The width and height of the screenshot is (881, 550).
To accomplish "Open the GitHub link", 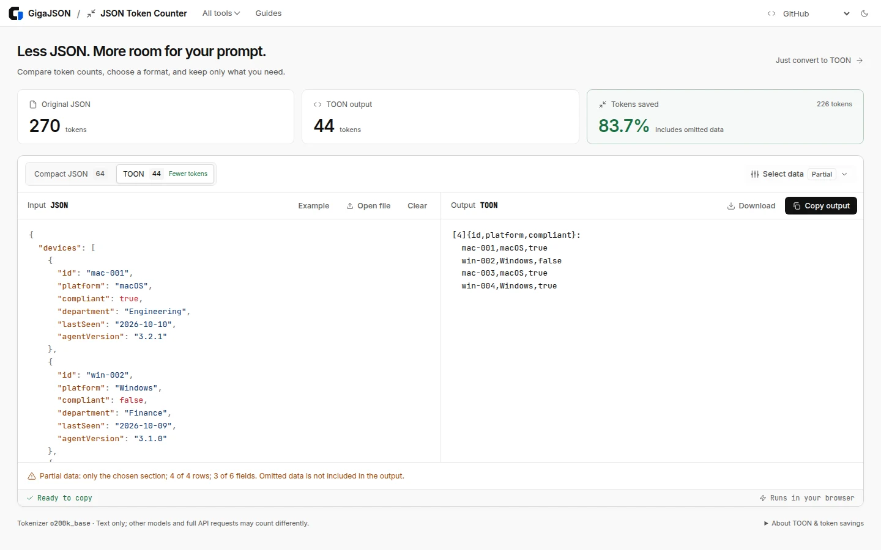I will tap(796, 13).
